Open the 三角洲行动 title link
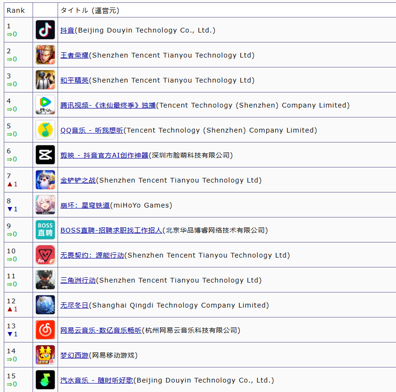Image resolution: width=396 pixels, height=392 pixels. pyautogui.click(x=78, y=280)
